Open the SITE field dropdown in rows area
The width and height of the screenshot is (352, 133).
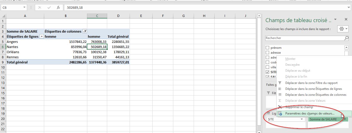301,119
